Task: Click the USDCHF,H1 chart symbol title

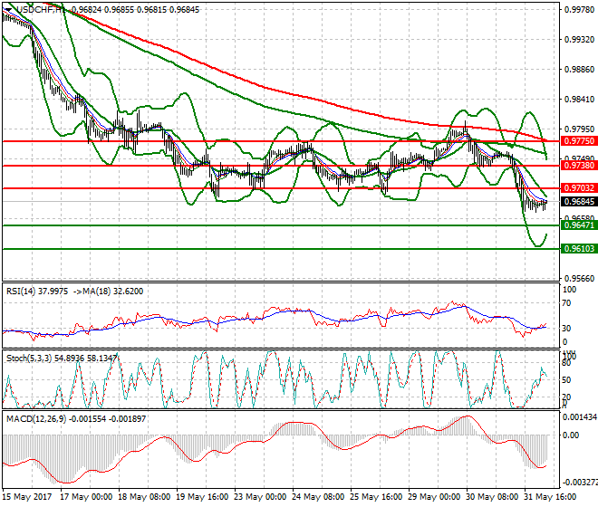Action: (x=40, y=10)
